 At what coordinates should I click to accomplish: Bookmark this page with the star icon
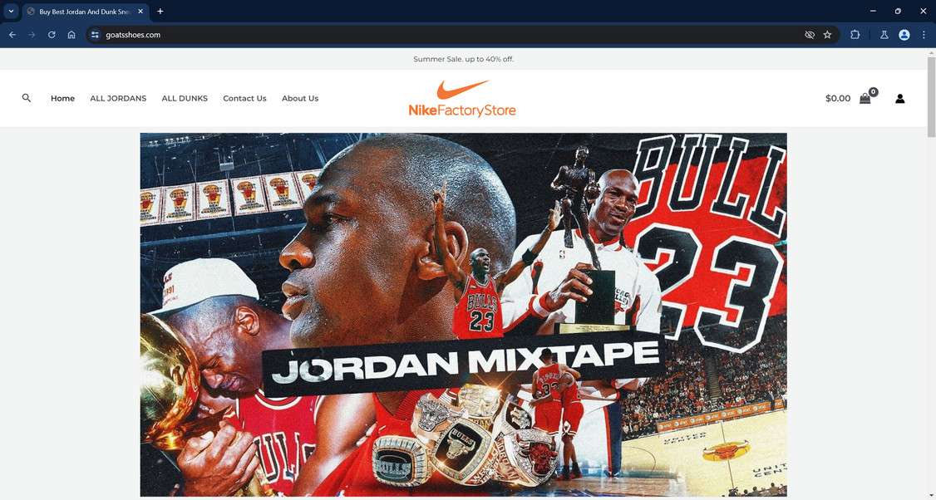point(827,35)
